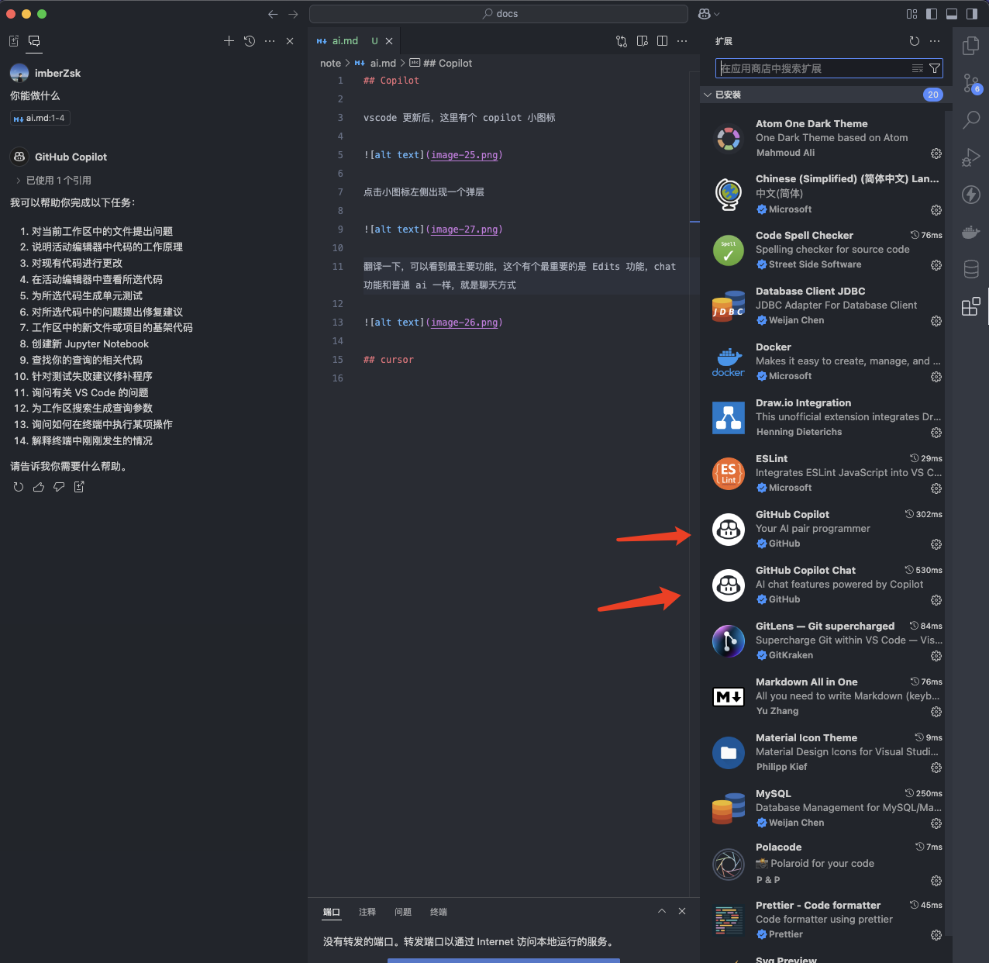Open settings gear for Markdown All in One

point(936,712)
